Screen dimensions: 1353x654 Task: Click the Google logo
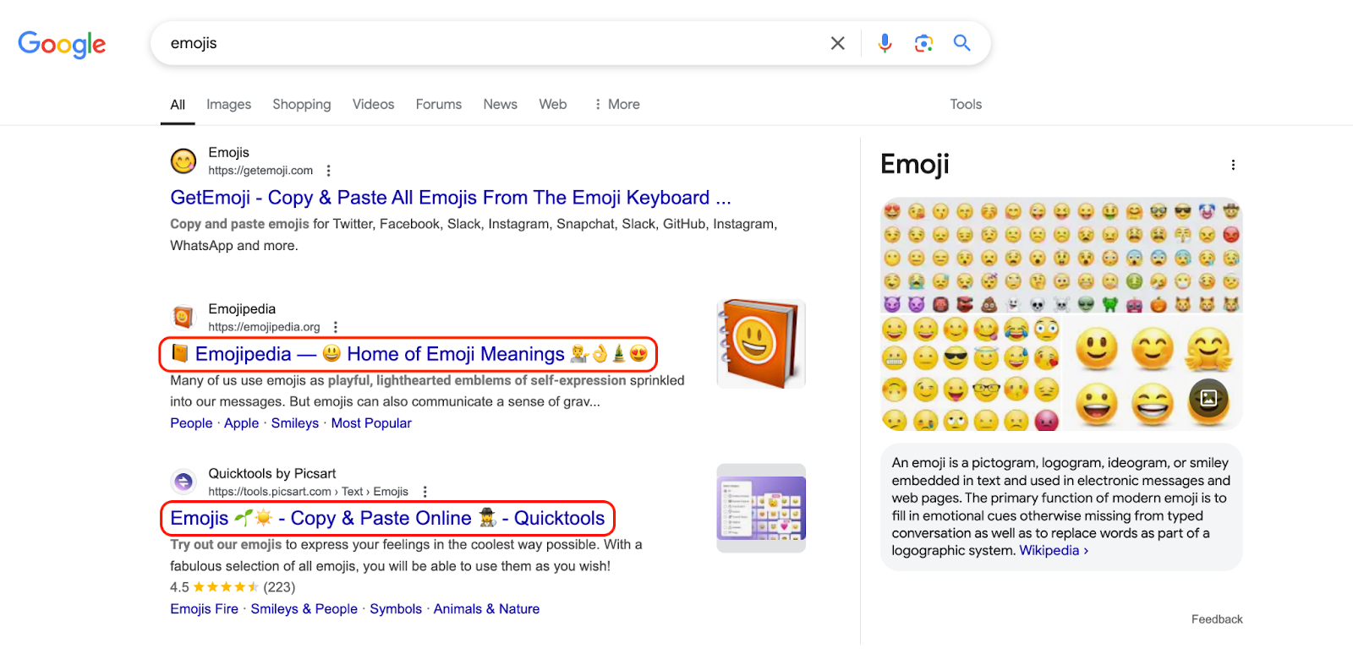coord(62,44)
